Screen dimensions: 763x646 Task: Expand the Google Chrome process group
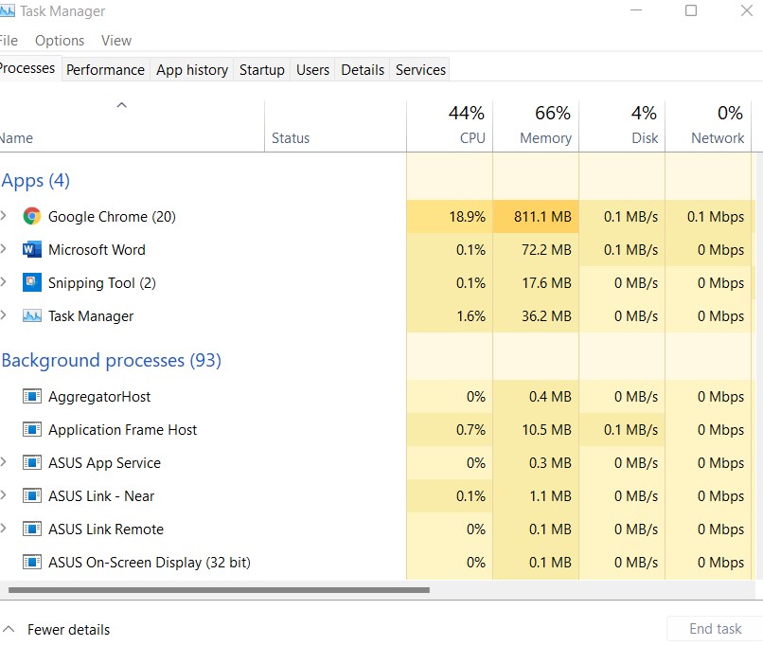(x=4, y=216)
